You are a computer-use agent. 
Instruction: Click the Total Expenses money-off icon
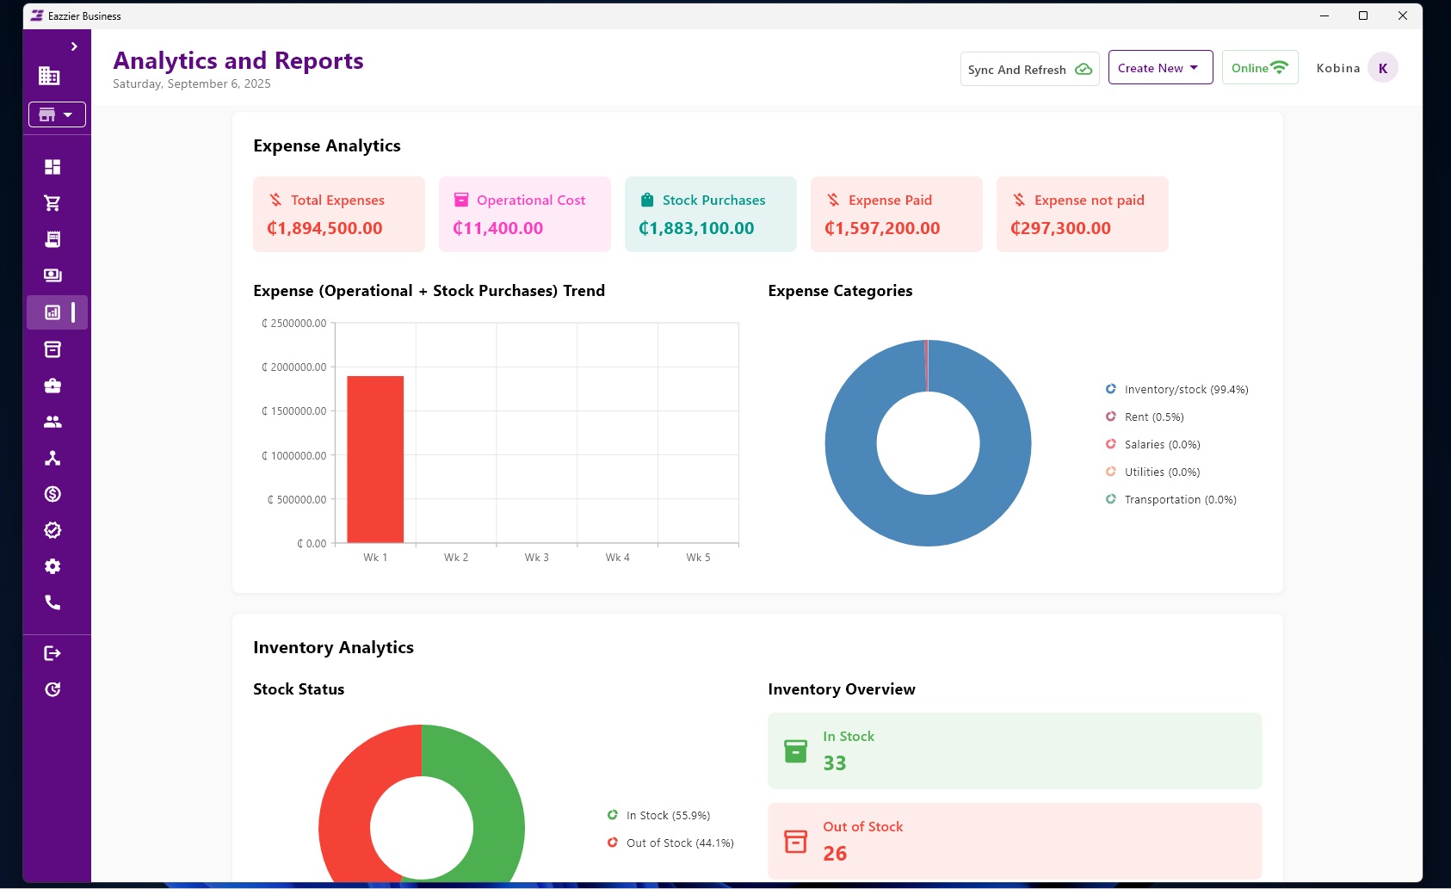click(275, 200)
